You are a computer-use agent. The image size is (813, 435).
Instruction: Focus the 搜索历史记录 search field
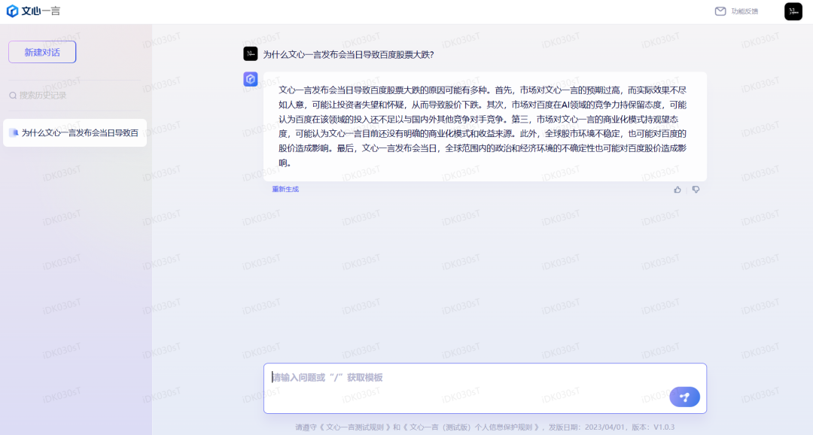75,96
